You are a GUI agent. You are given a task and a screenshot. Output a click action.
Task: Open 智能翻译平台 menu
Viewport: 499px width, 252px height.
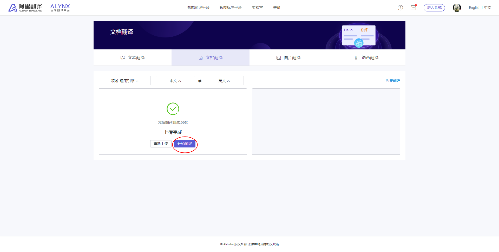tap(198, 8)
